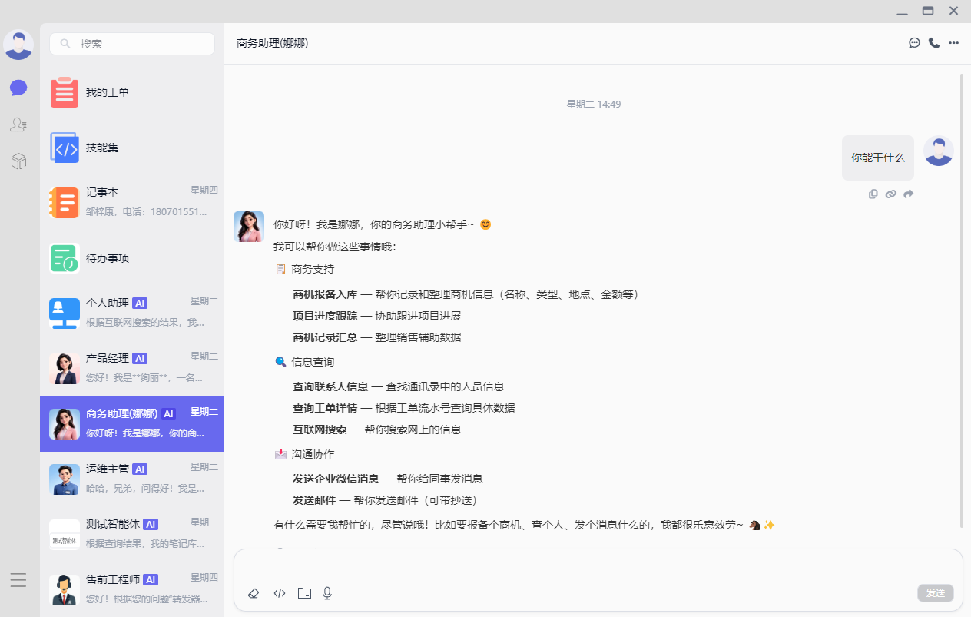
Task: Click 娜娜 avatar beside the reply
Action: [249, 227]
